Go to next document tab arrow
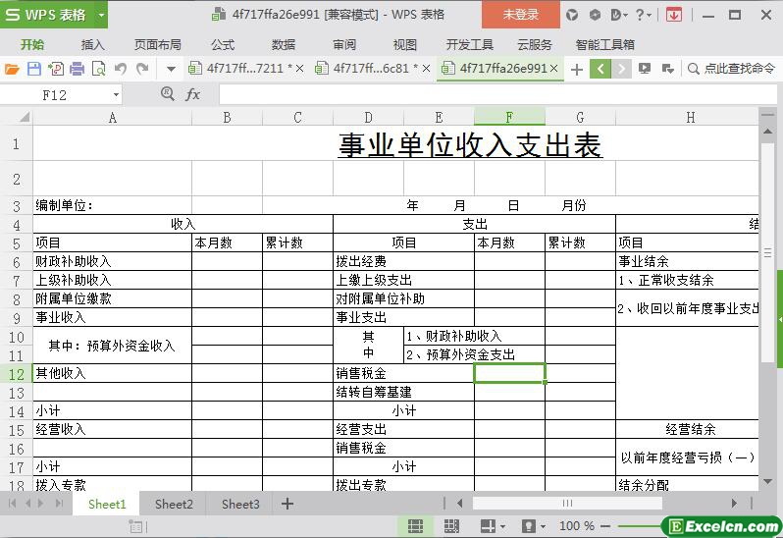 tap(621, 69)
